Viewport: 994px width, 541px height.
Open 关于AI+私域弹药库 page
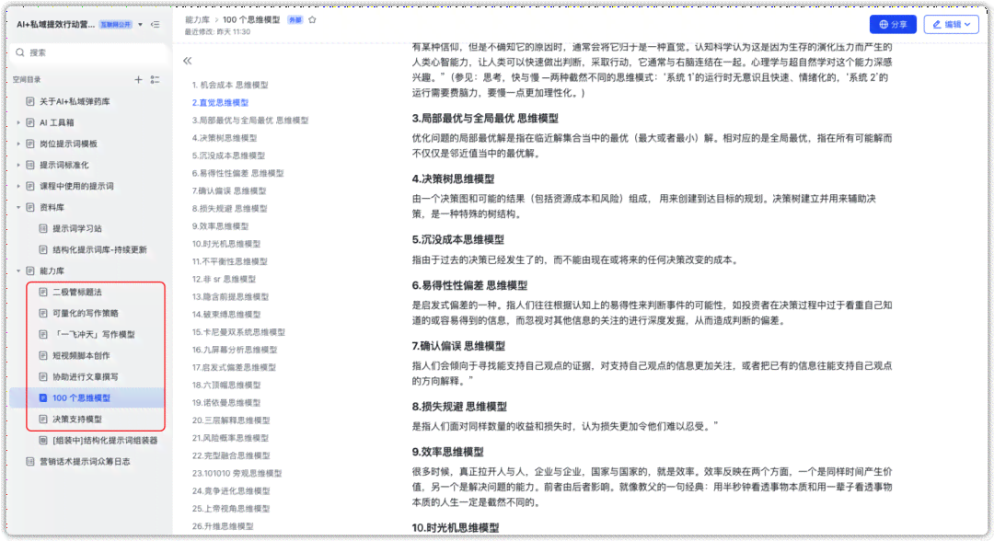point(75,101)
